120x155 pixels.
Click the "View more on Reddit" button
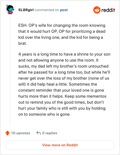tap(60, 145)
